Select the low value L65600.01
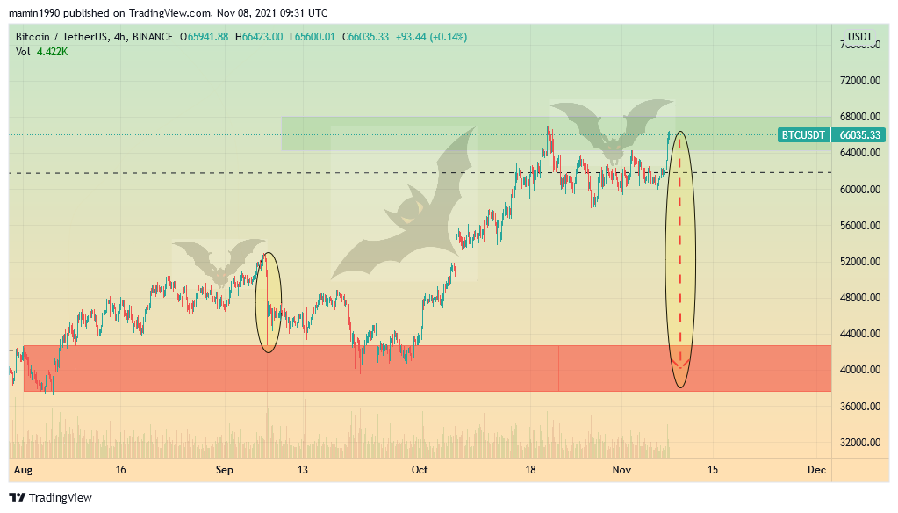The image size is (898, 513). coord(313,37)
